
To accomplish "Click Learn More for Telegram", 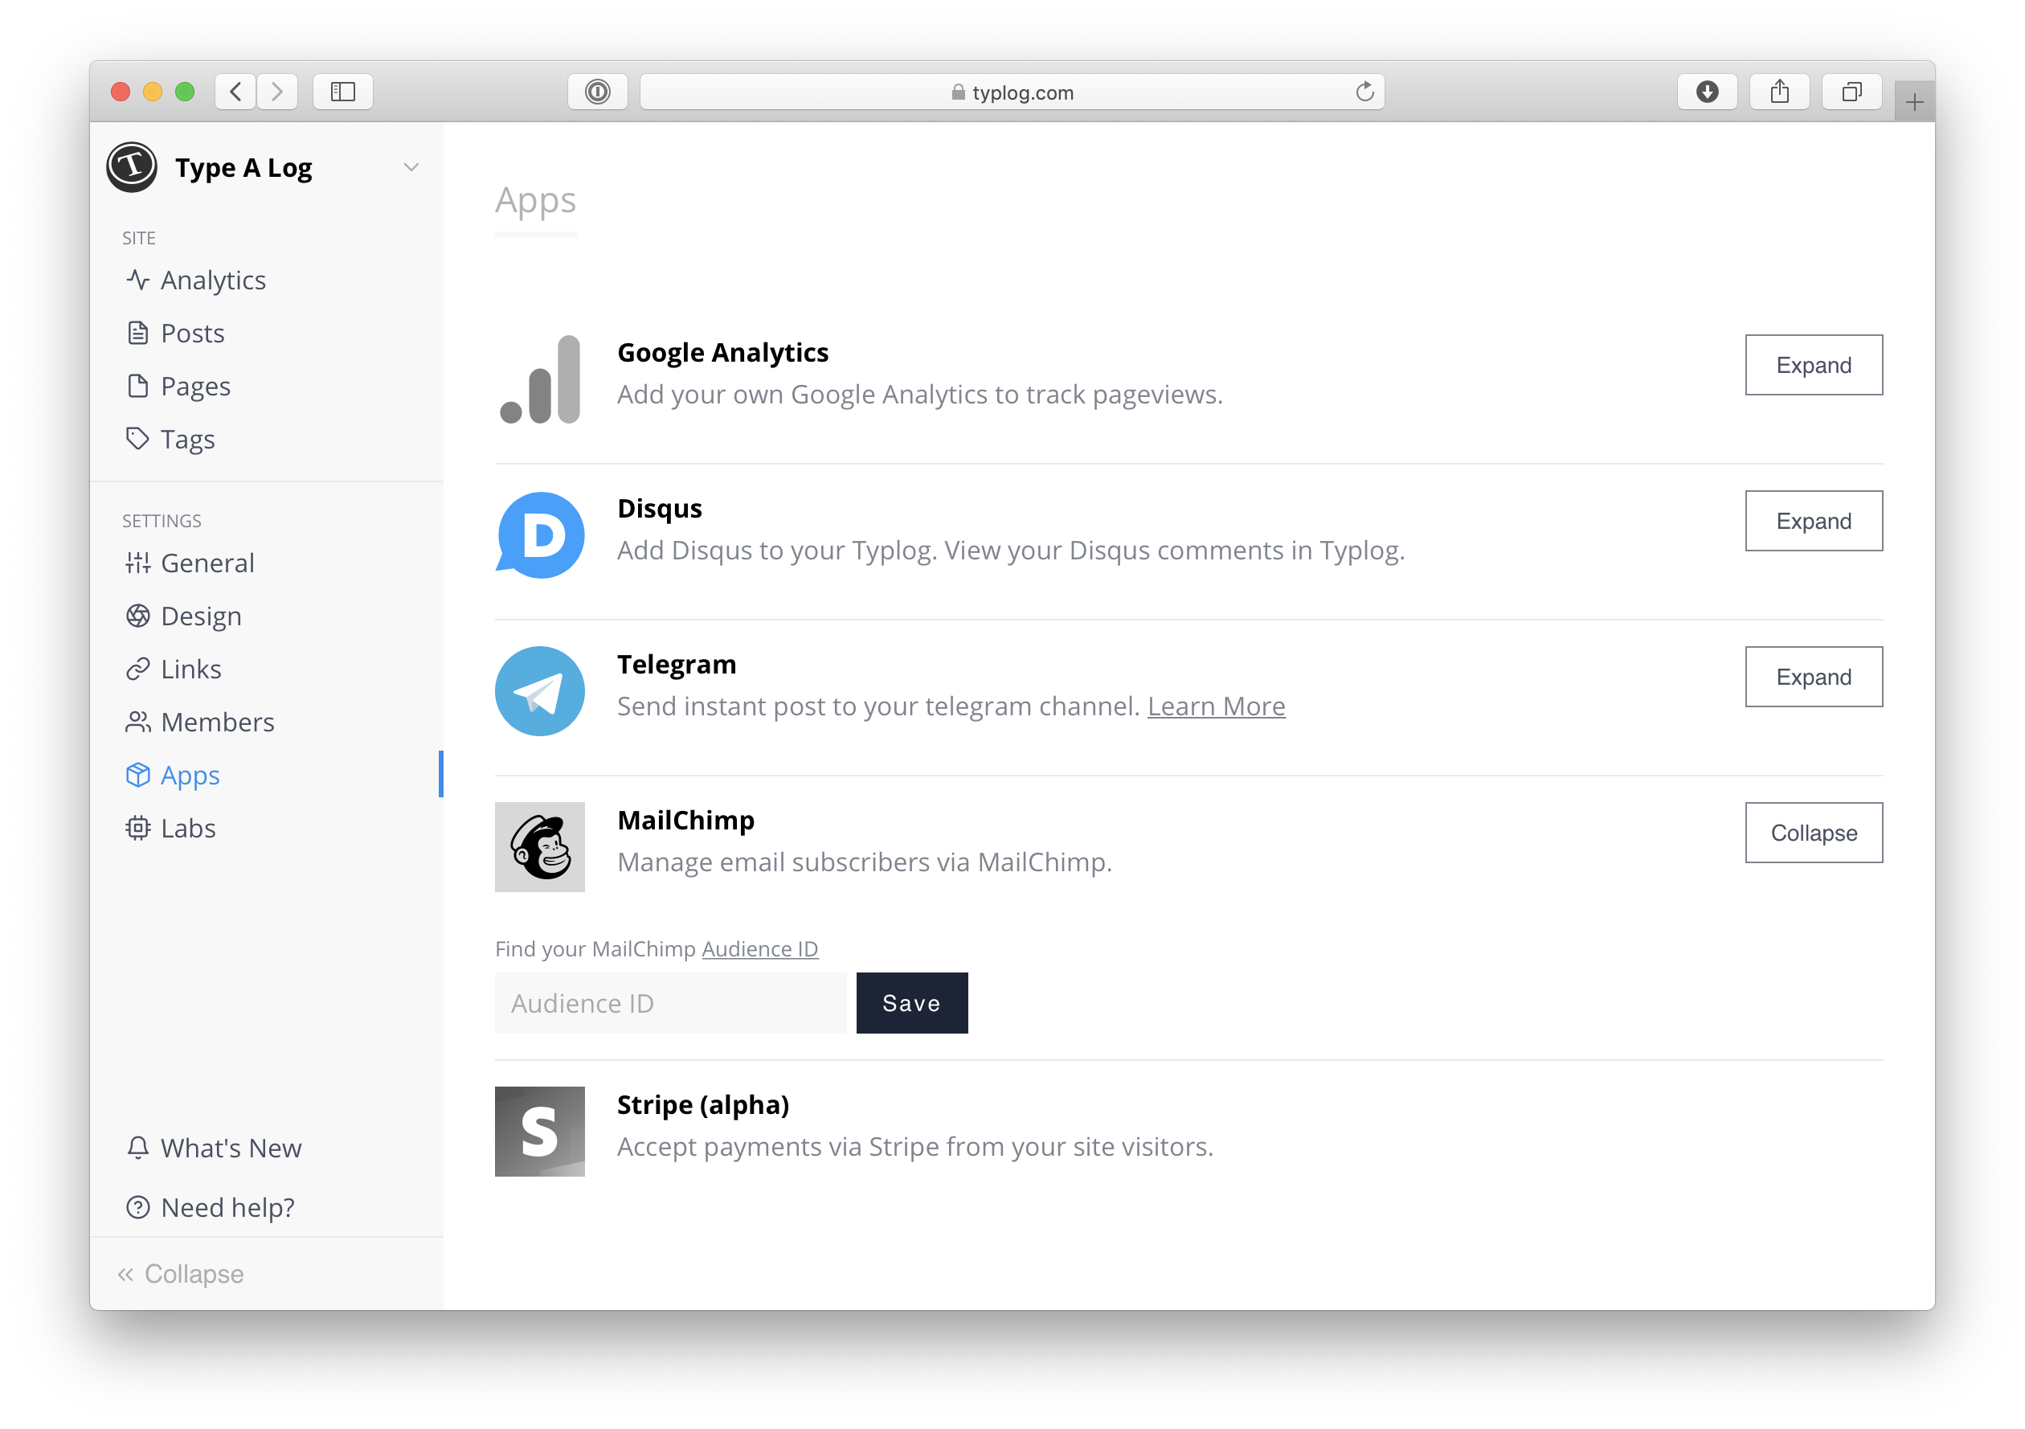I will (x=1217, y=705).
